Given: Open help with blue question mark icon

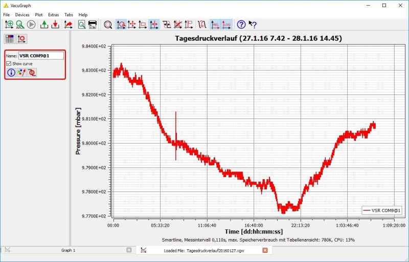Looking at the screenshot, I should 241,25.
